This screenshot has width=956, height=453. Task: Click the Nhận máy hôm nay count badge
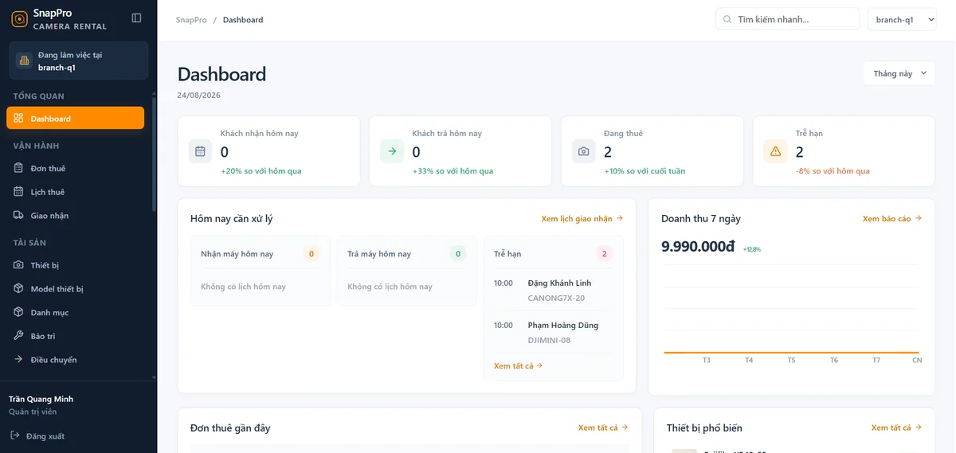[311, 254]
